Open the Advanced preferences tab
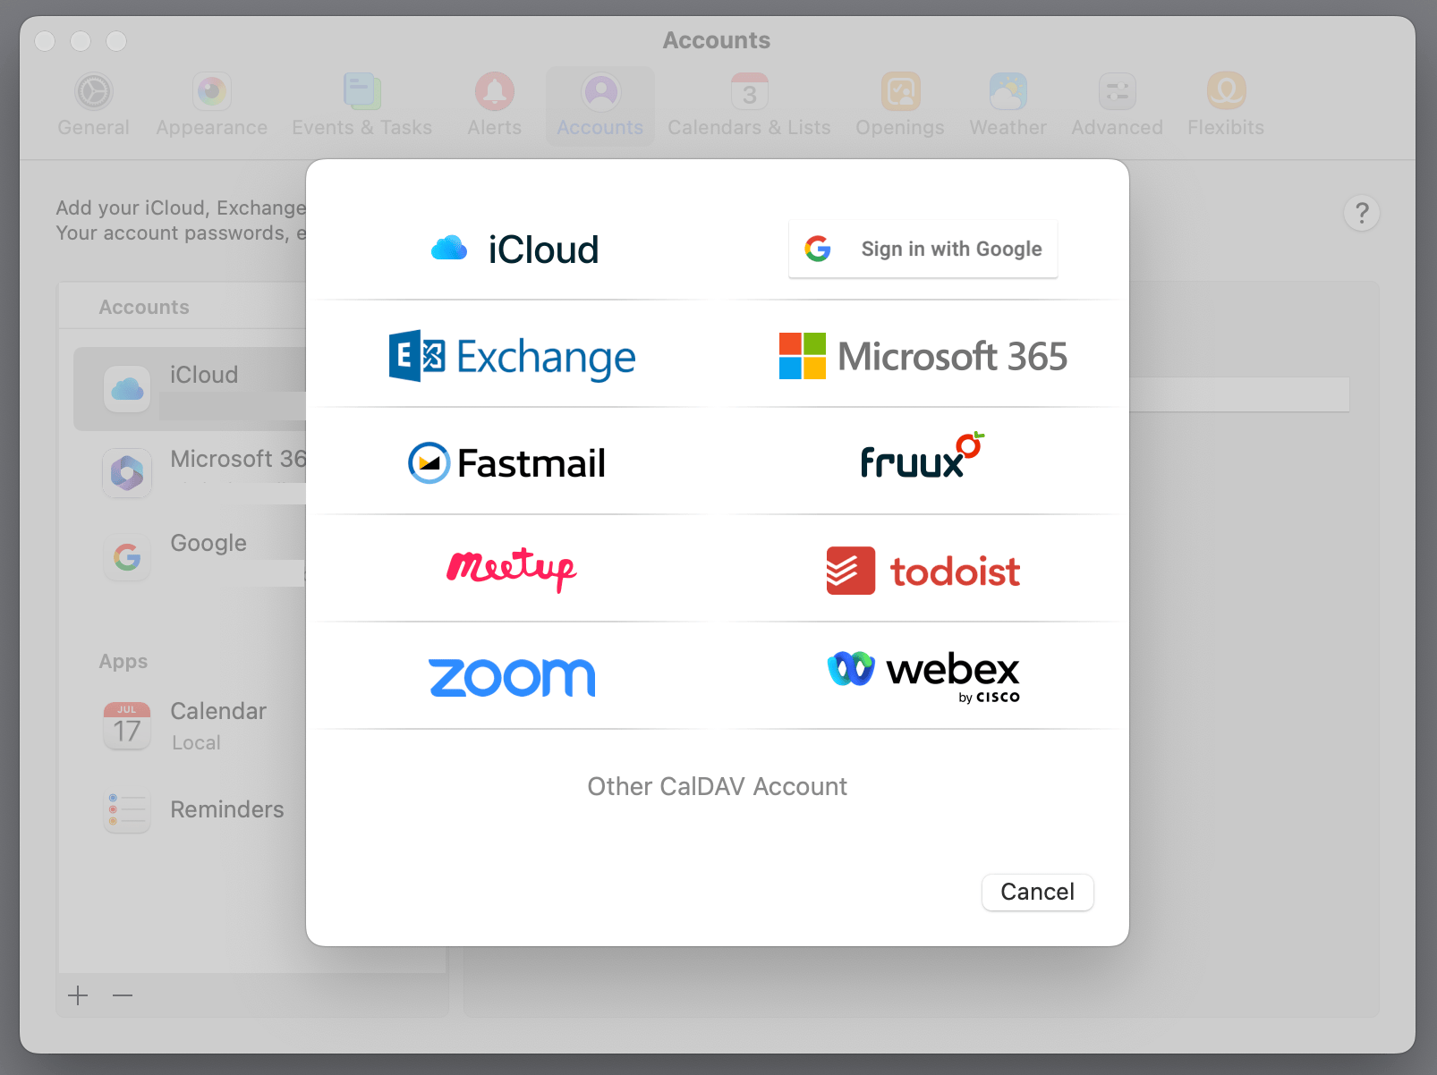The height and width of the screenshot is (1075, 1437). (x=1118, y=106)
